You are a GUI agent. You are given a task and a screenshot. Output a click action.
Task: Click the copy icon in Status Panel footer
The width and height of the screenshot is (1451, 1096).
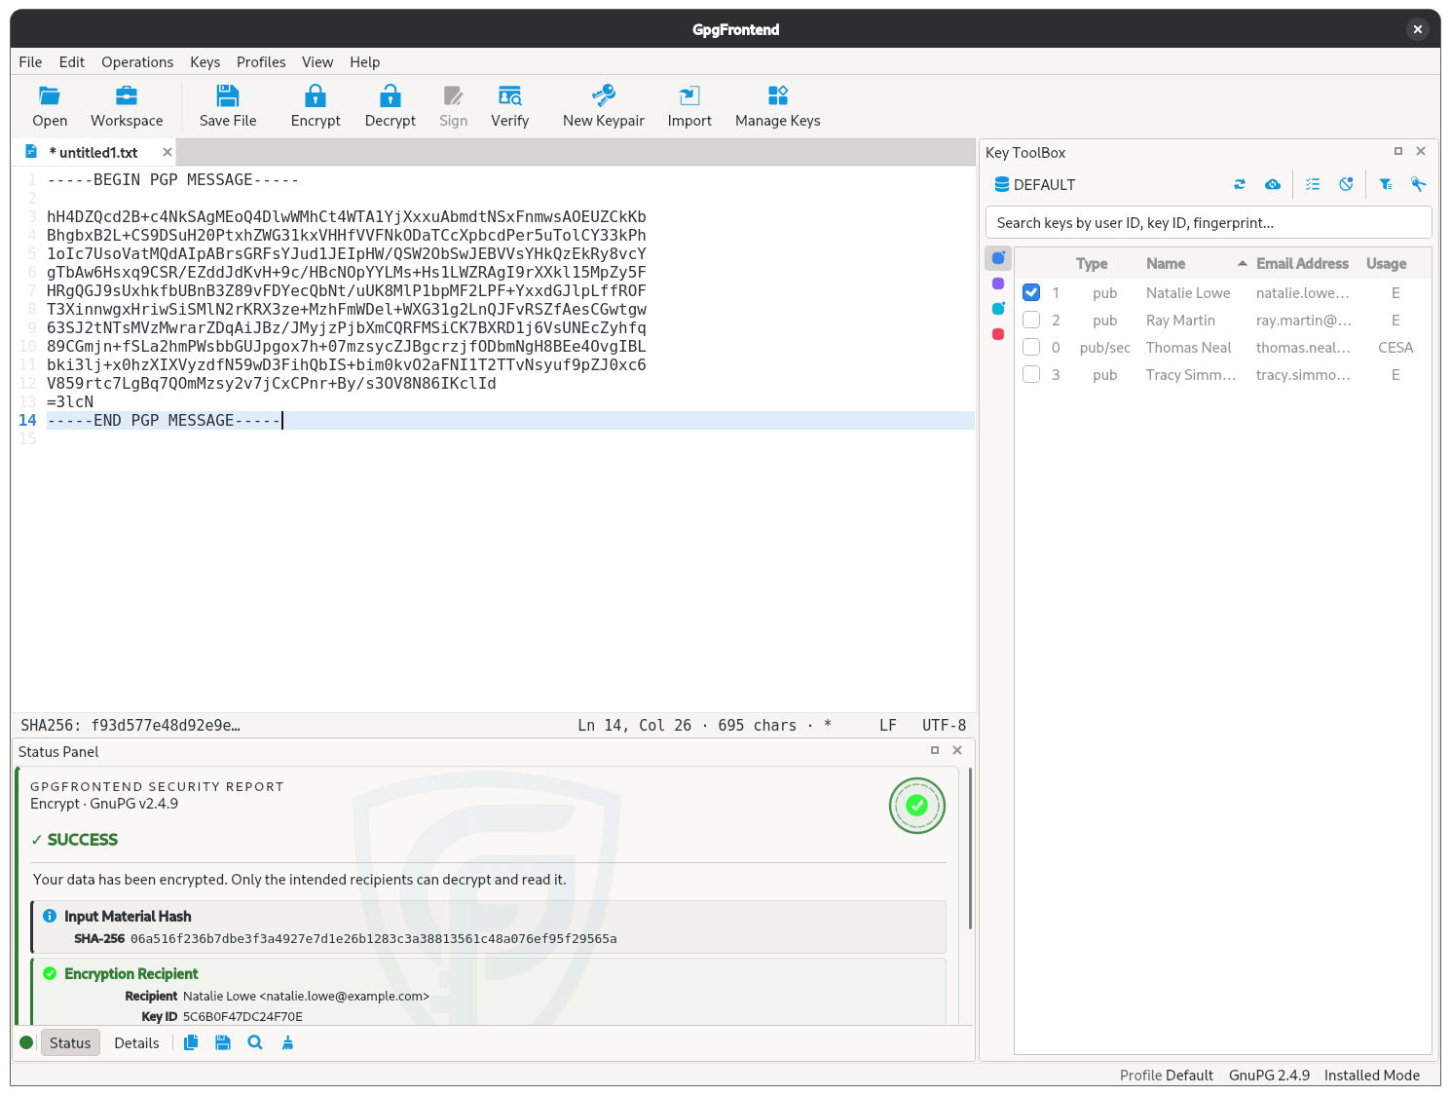191,1042
